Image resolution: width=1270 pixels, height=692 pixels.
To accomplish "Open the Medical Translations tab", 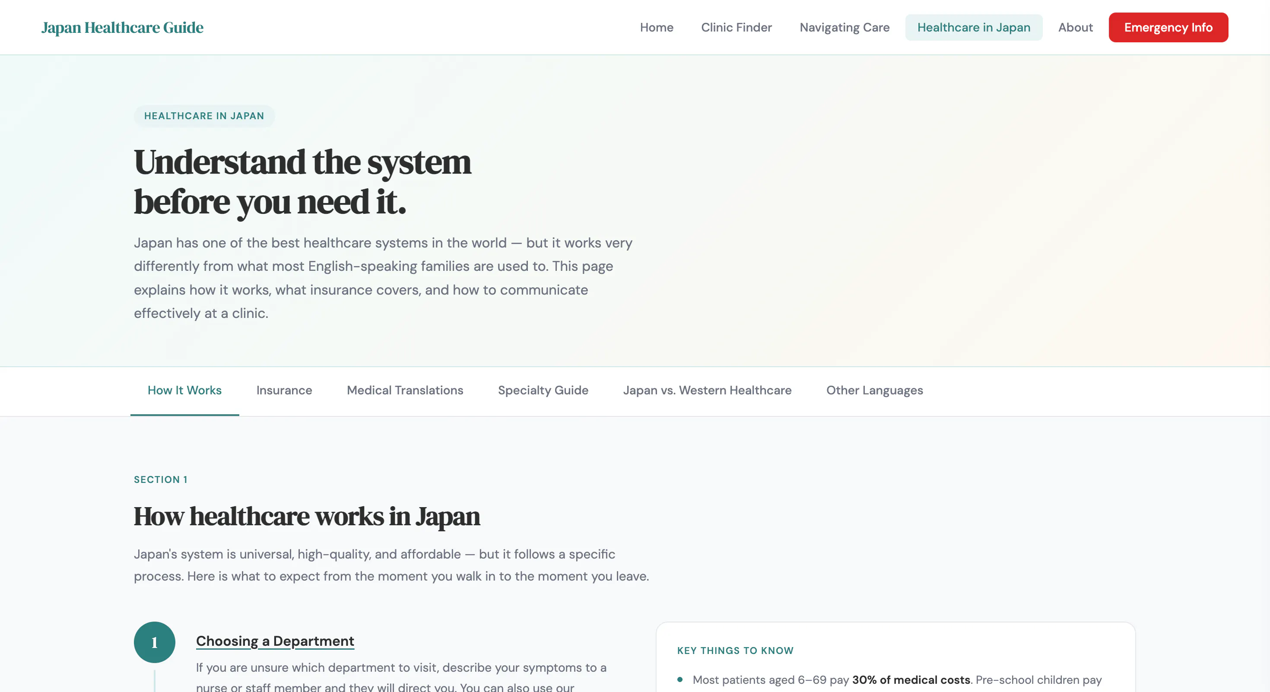I will [405, 390].
